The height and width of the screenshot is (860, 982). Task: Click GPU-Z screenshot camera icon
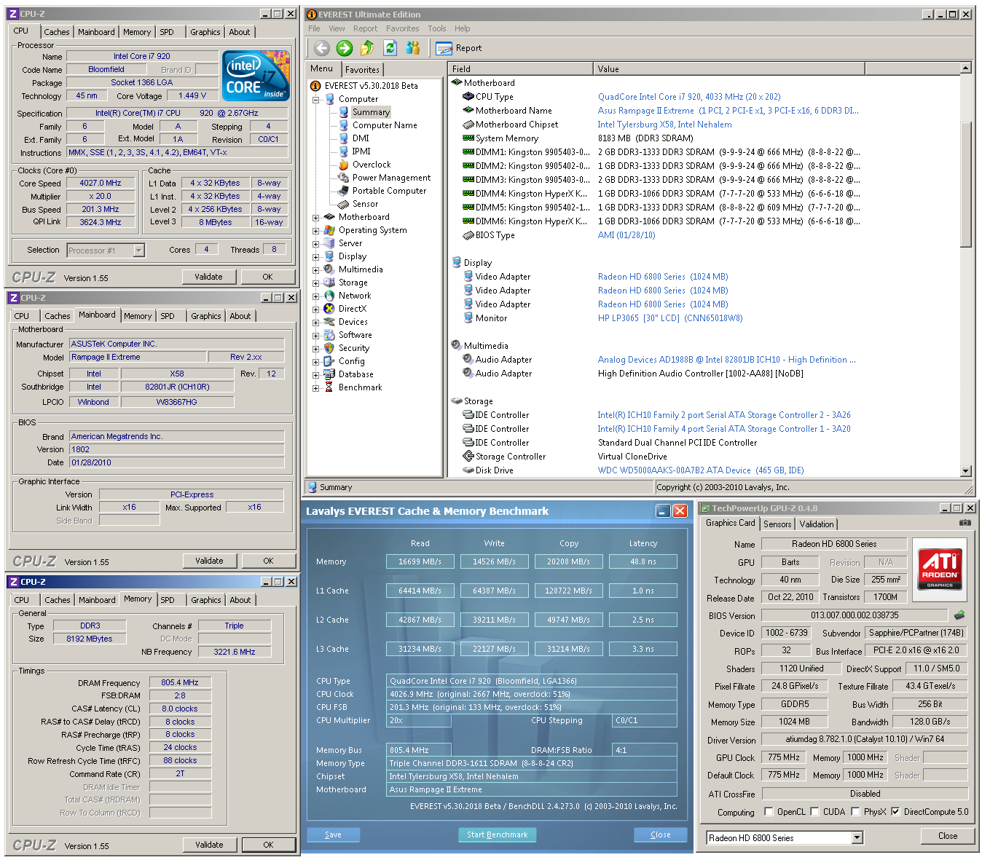click(x=965, y=523)
